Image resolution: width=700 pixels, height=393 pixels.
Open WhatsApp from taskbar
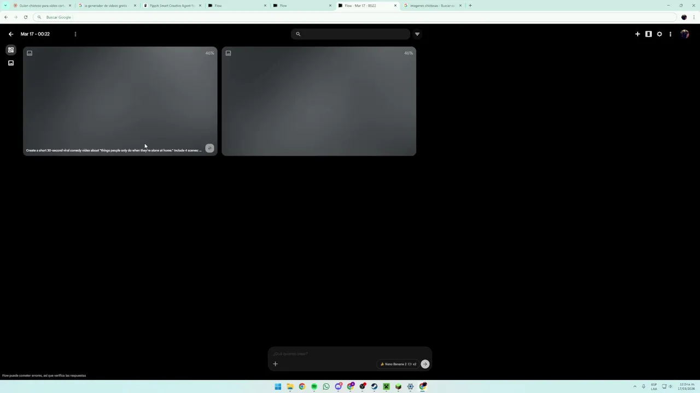coord(326,386)
